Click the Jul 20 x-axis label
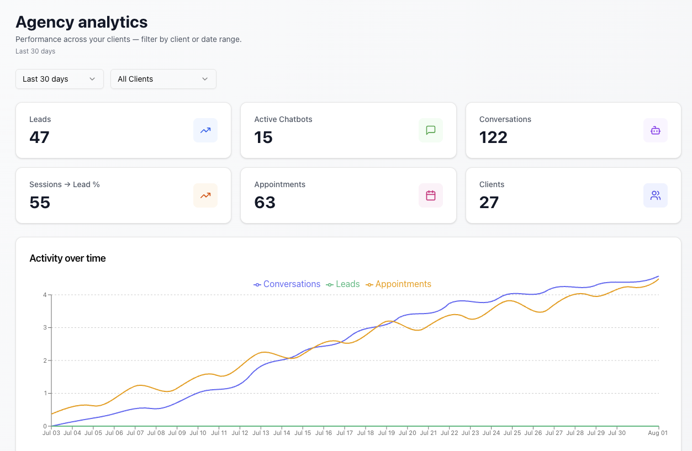 (408, 433)
